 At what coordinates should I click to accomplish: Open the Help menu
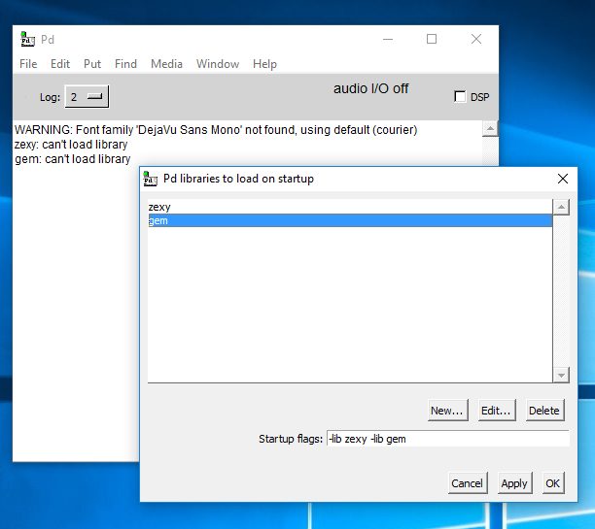(x=264, y=64)
